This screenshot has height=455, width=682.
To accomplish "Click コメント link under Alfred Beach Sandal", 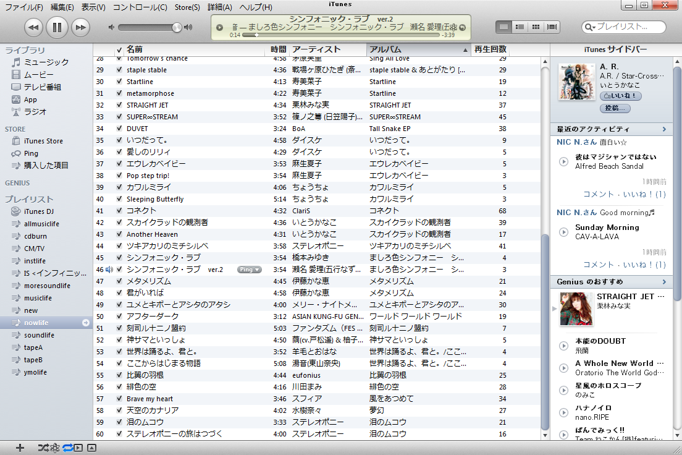I will [599, 194].
